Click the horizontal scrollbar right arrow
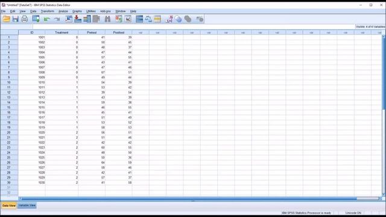Image resolution: width=386 pixels, height=217 pixels. point(380,198)
